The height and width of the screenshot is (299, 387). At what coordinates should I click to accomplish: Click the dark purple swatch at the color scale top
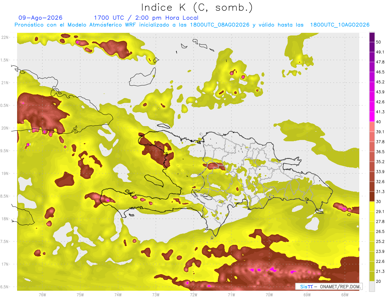tap(372, 37)
